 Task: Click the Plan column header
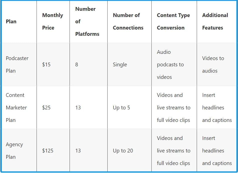click(x=11, y=22)
